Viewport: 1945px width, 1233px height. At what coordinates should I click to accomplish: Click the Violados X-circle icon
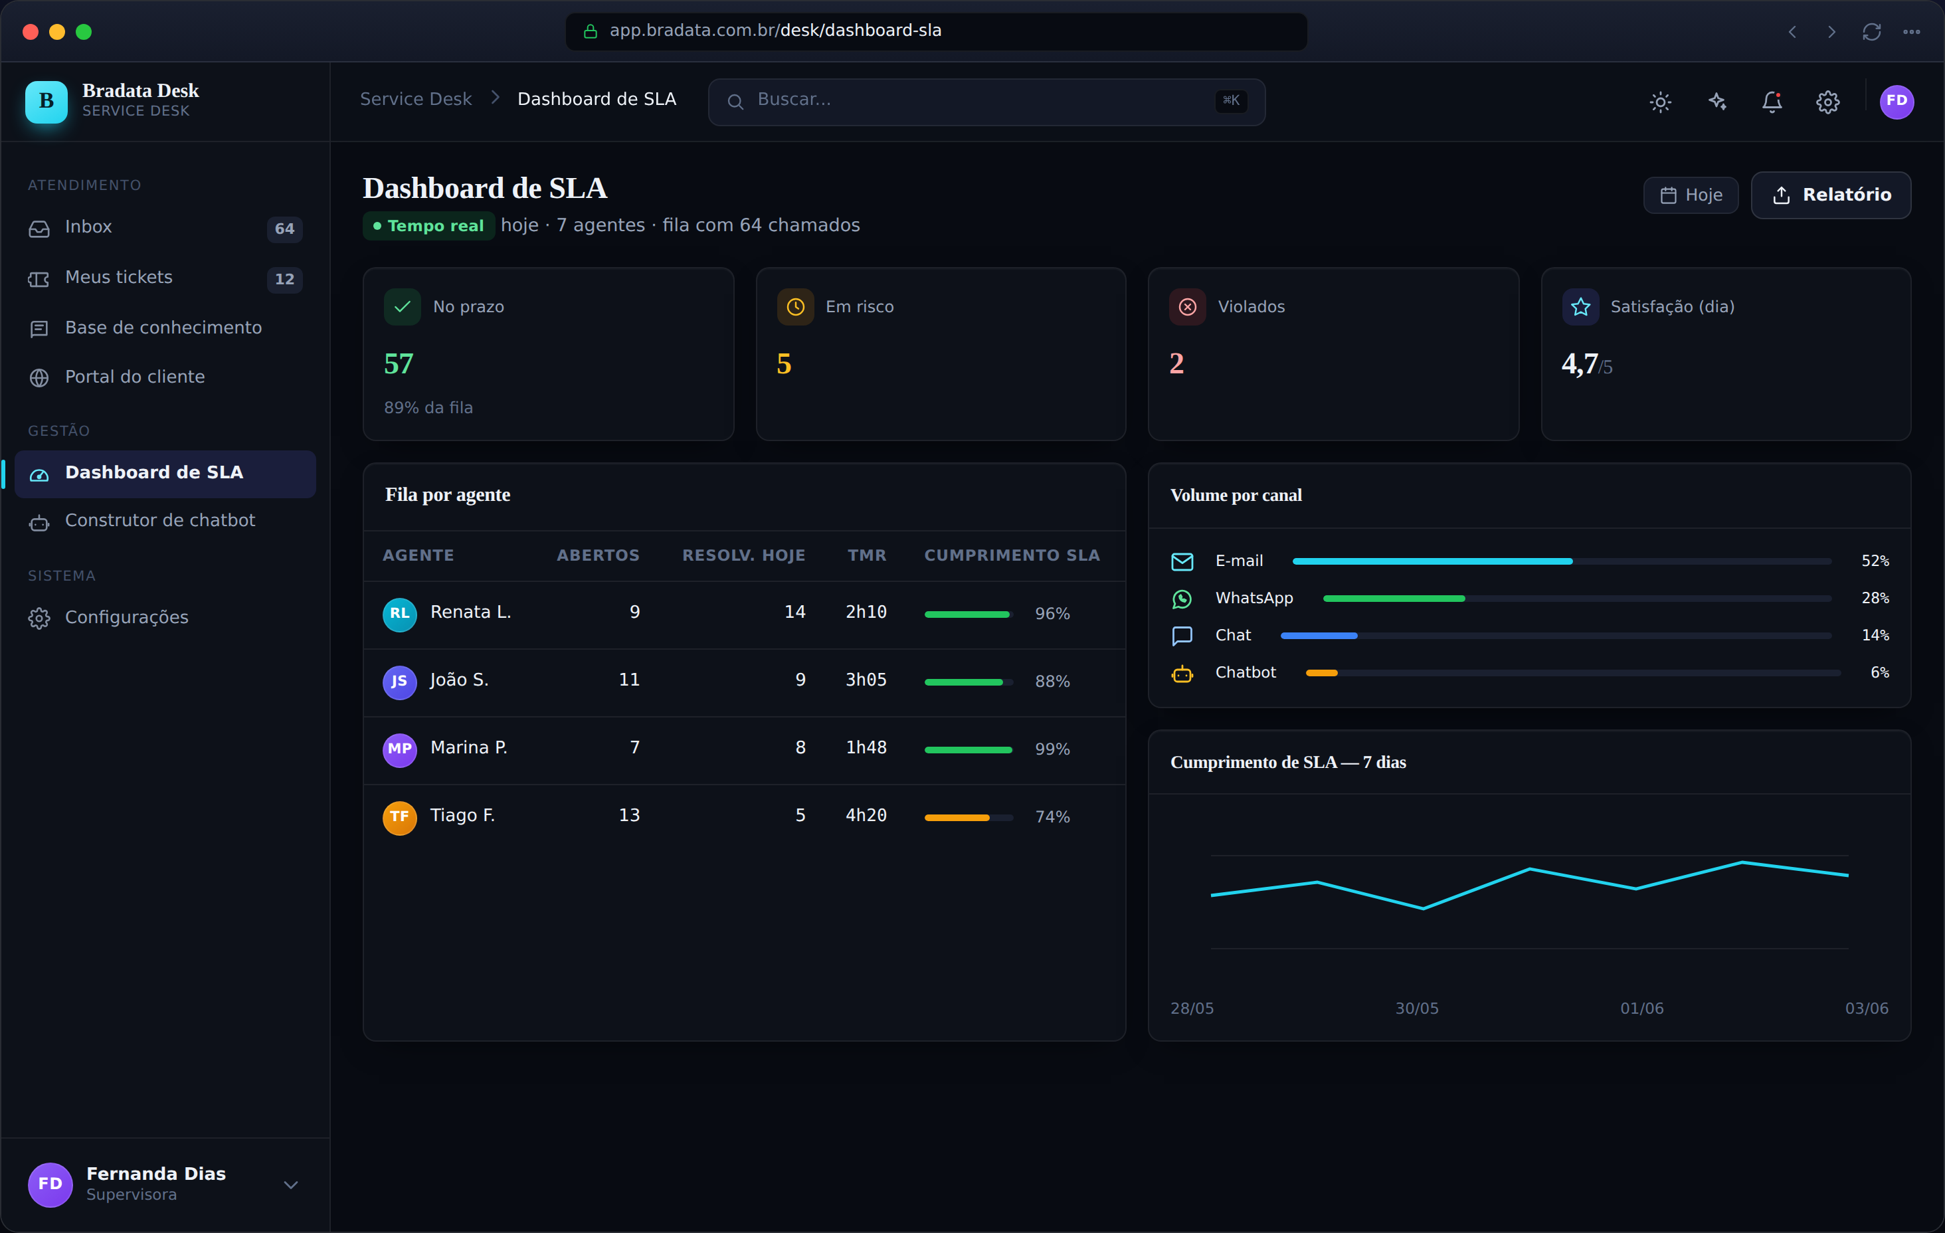[1187, 307]
